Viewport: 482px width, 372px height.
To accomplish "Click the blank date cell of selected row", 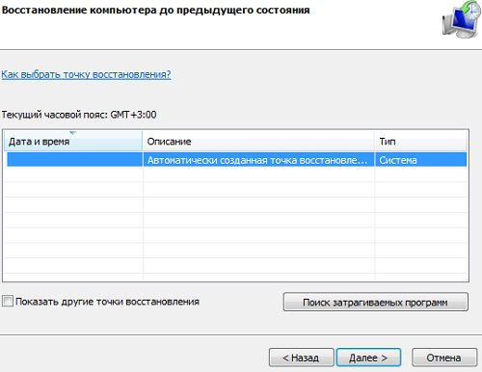I will [x=74, y=160].
